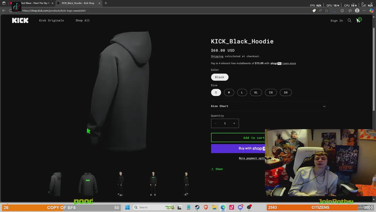
Task: Select size XL
Action: (x=256, y=92)
